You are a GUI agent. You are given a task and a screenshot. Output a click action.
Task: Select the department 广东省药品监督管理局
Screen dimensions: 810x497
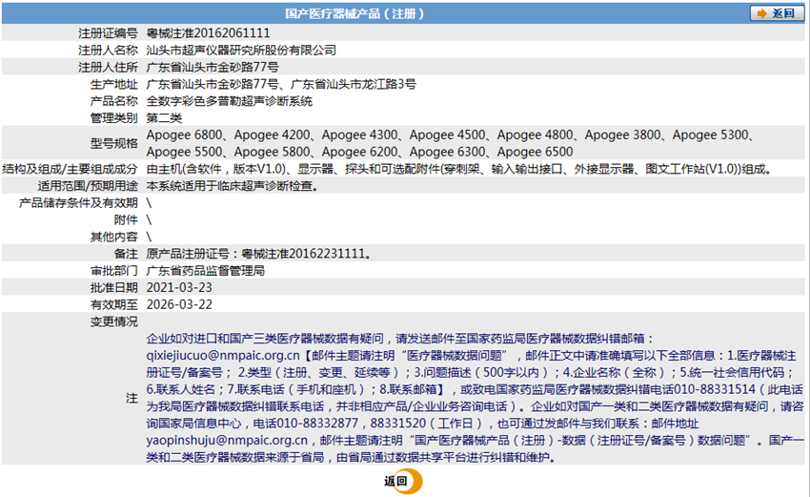click(206, 271)
